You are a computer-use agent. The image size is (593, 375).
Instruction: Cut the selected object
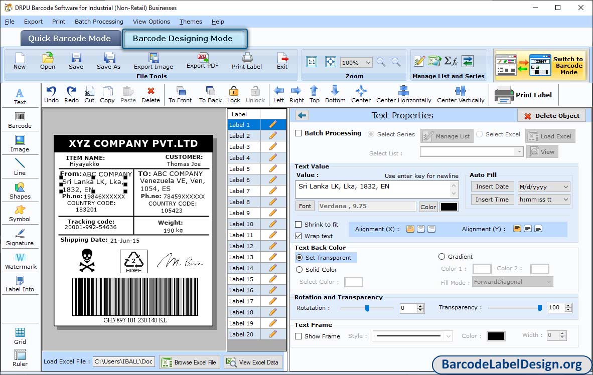[89, 95]
